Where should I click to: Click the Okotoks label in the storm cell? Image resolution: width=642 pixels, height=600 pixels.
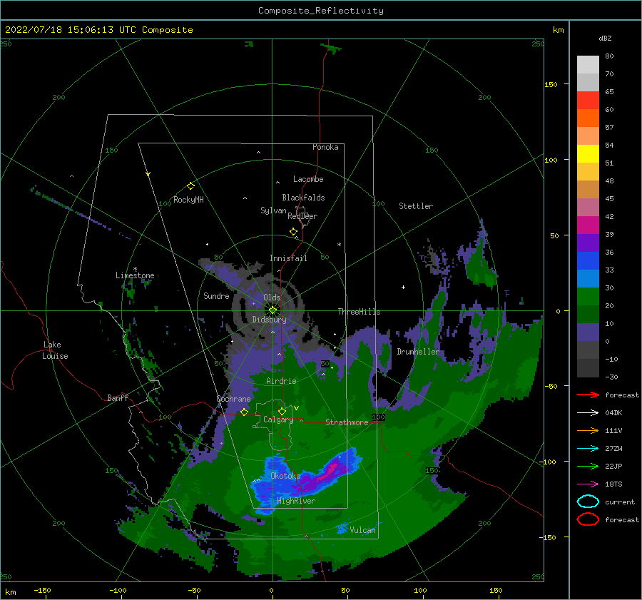pos(285,476)
